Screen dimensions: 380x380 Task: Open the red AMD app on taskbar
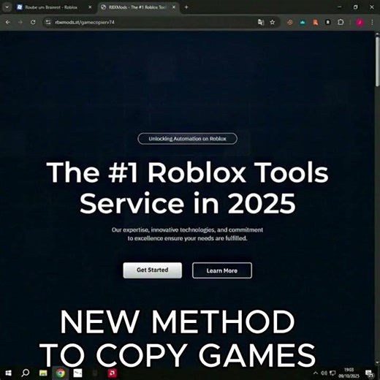(113, 373)
